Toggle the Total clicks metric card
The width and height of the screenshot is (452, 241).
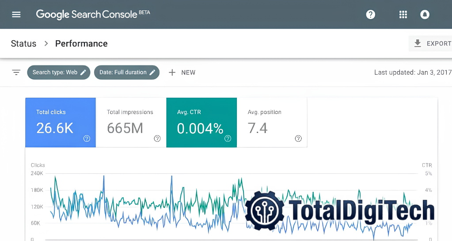(61, 122)
